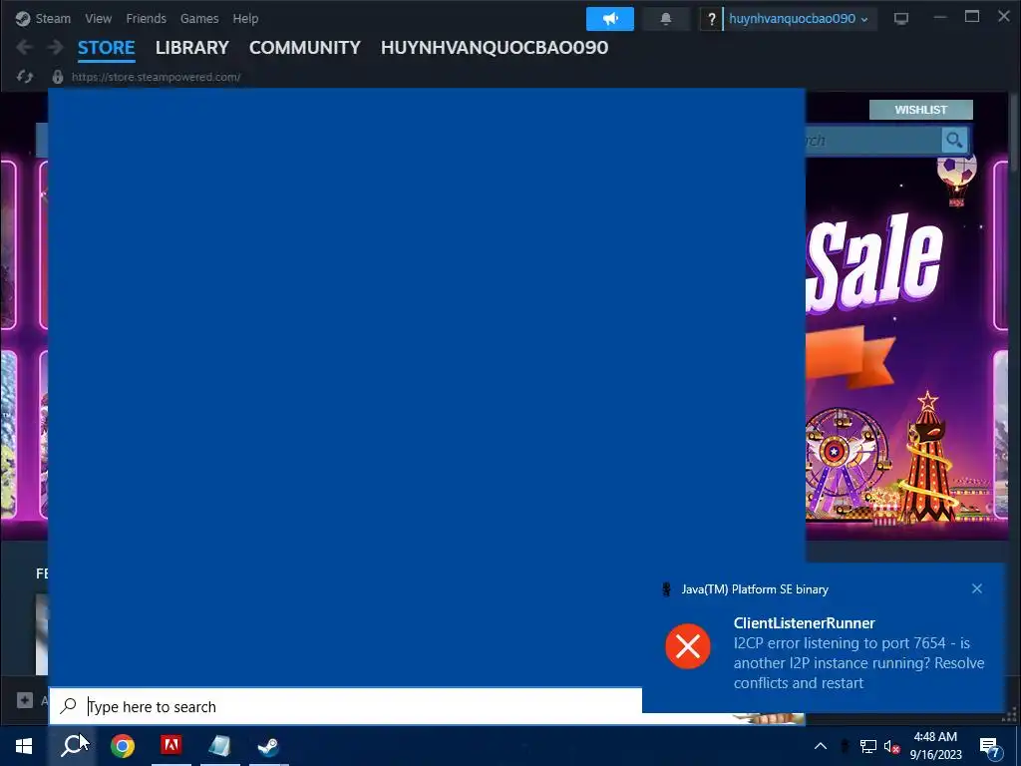Open the Action Center notifications icon

point(990,746)
